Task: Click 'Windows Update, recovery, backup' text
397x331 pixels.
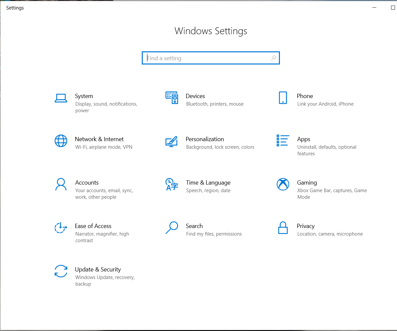Action: point(105,281)
